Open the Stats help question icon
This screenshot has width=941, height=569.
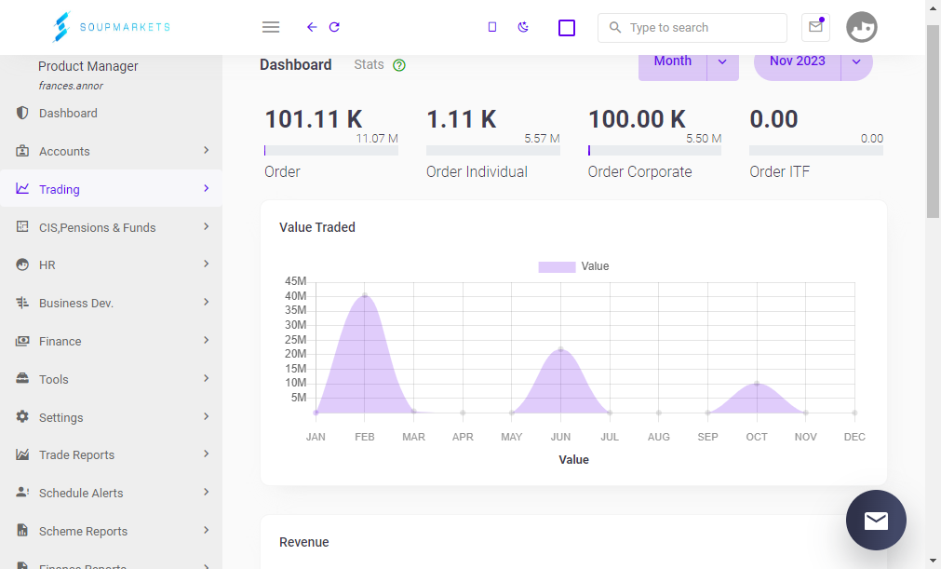tap(399, 65)
